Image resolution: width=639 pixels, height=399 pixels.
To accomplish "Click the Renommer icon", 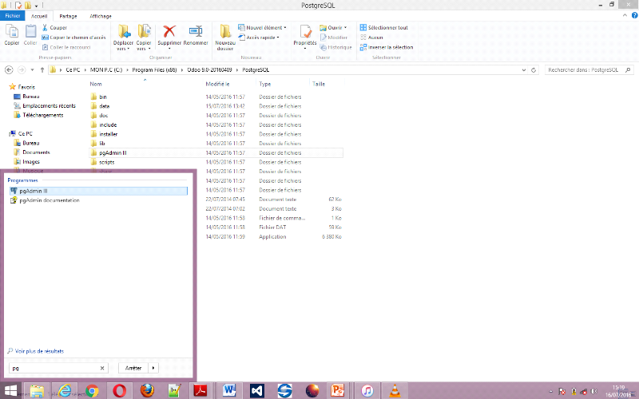I will tap(196, 31).
